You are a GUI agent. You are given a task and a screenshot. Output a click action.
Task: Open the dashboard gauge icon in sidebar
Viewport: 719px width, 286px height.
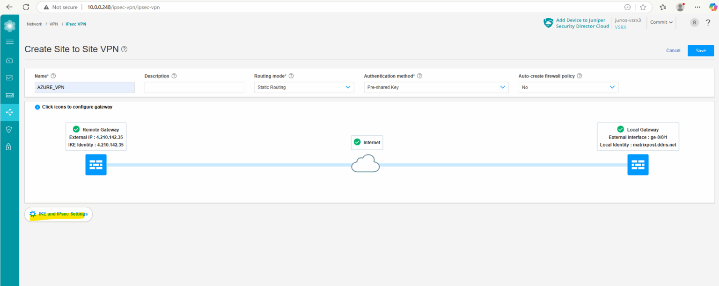coord(9,60)
